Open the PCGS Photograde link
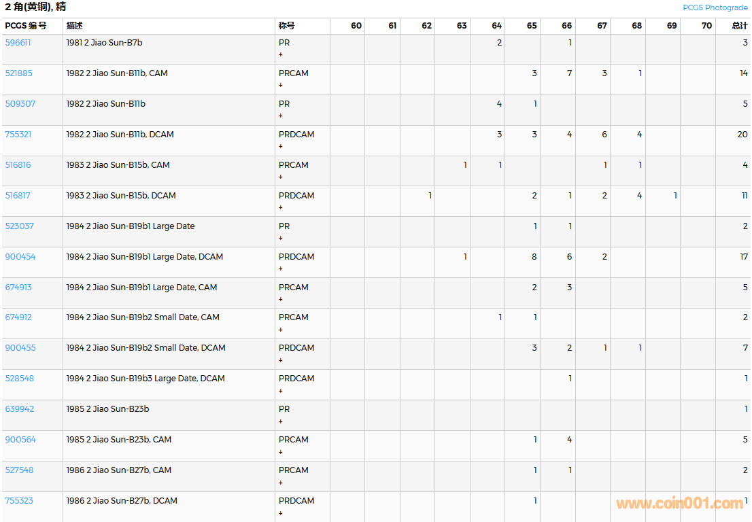The height and width of the screenshot is (522, 752). 715,7
